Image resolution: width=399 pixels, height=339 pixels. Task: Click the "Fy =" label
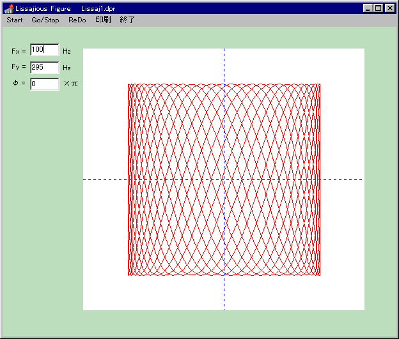tap(19, 67)
